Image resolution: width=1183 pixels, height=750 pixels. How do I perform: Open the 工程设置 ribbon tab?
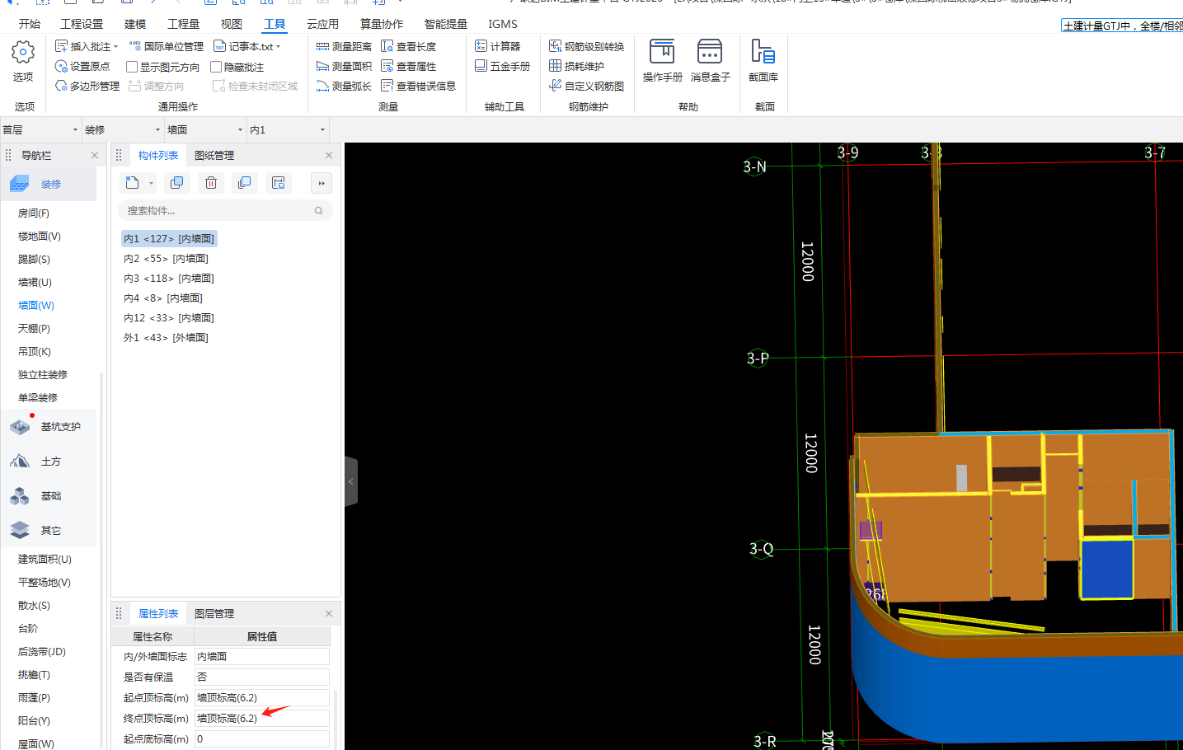[82, 24]
